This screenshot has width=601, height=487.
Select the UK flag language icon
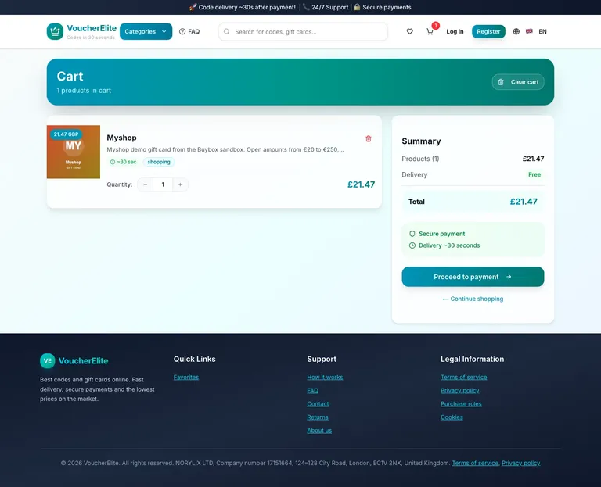(x=529, y=31)
